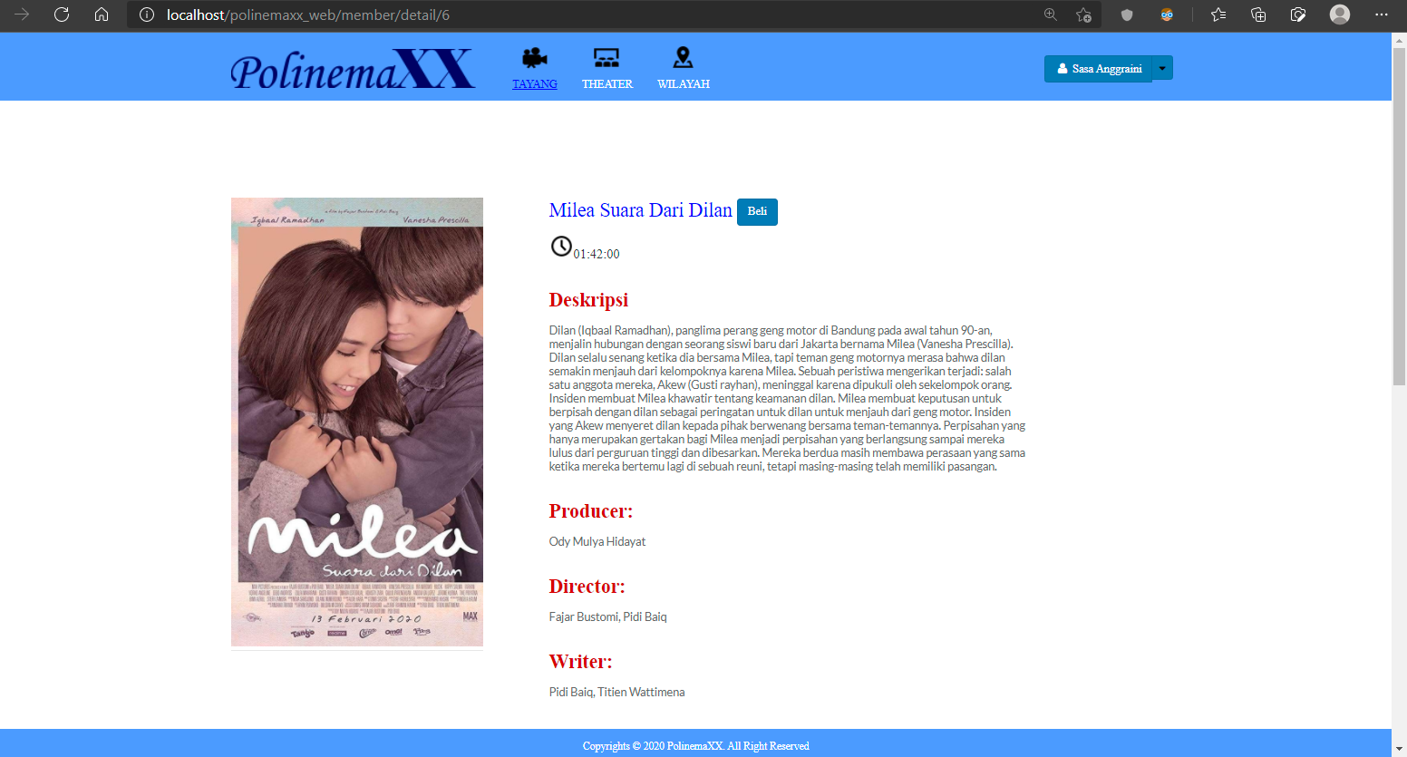Expand the Sasa Anggraini dropdown caret
The image size is (1407, 757).
tap(1162, 68)
